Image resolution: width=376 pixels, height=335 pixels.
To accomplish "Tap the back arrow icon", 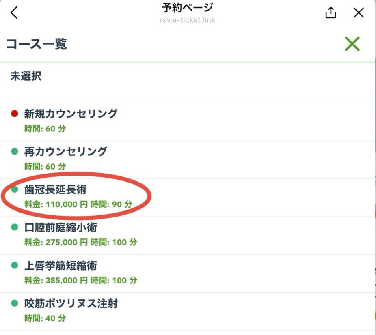I will click(x=14, y=13).
